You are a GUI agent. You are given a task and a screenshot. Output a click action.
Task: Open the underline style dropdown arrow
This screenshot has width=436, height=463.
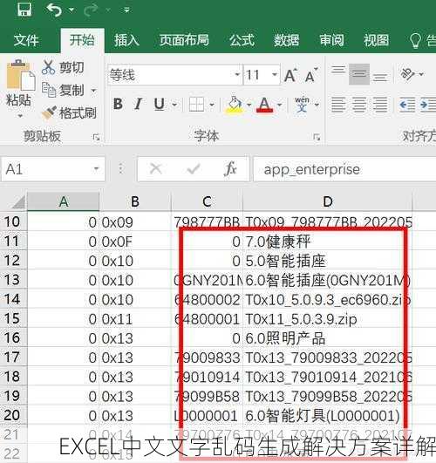[x=174, y=105]
